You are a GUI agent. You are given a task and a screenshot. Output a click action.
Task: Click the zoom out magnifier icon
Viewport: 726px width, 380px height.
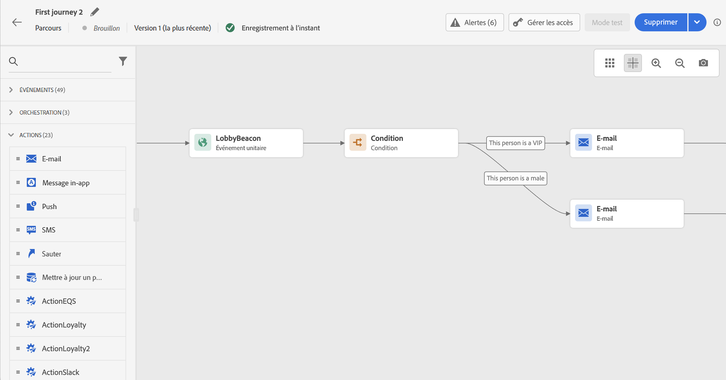click(680, 63)
